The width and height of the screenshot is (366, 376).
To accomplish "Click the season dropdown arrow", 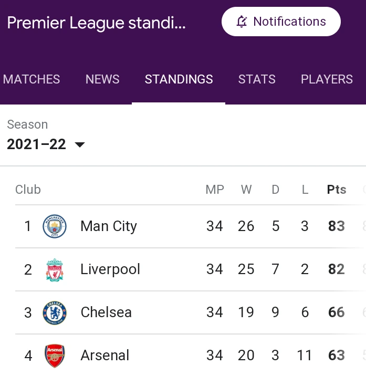I will (x=80, y=144).
